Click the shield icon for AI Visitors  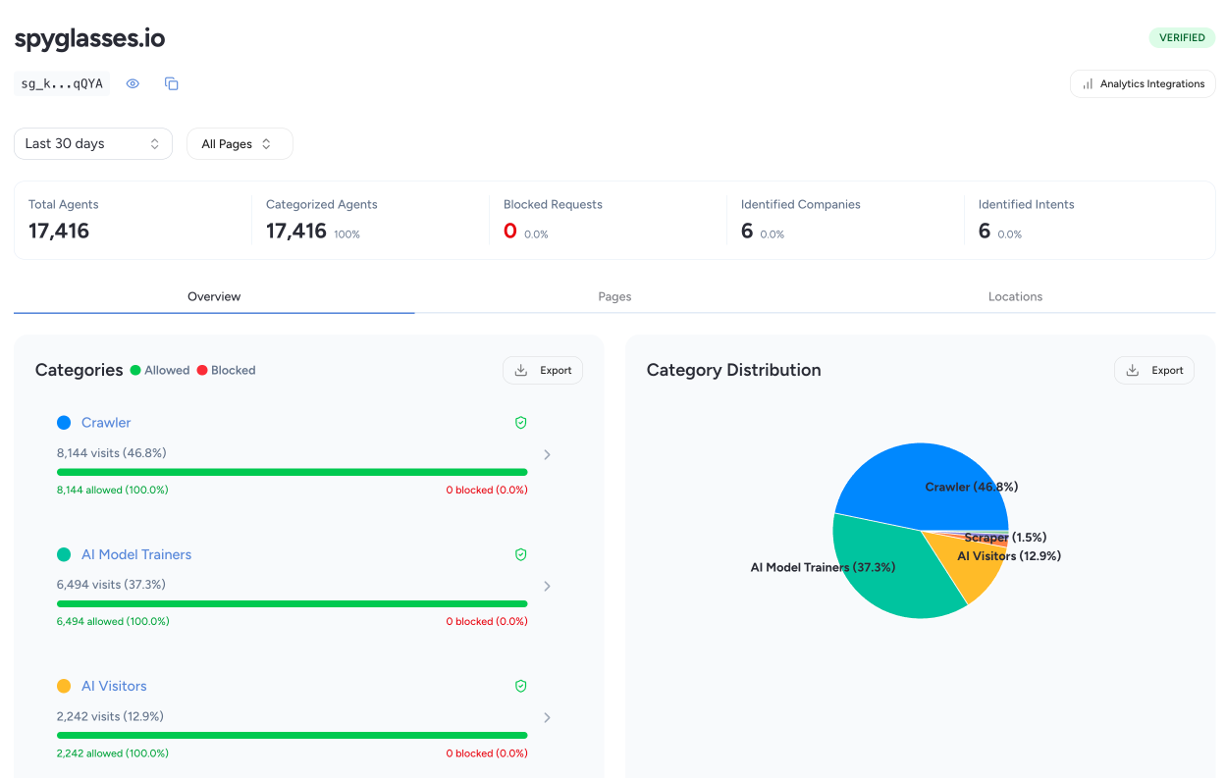(x=521, y=687)
